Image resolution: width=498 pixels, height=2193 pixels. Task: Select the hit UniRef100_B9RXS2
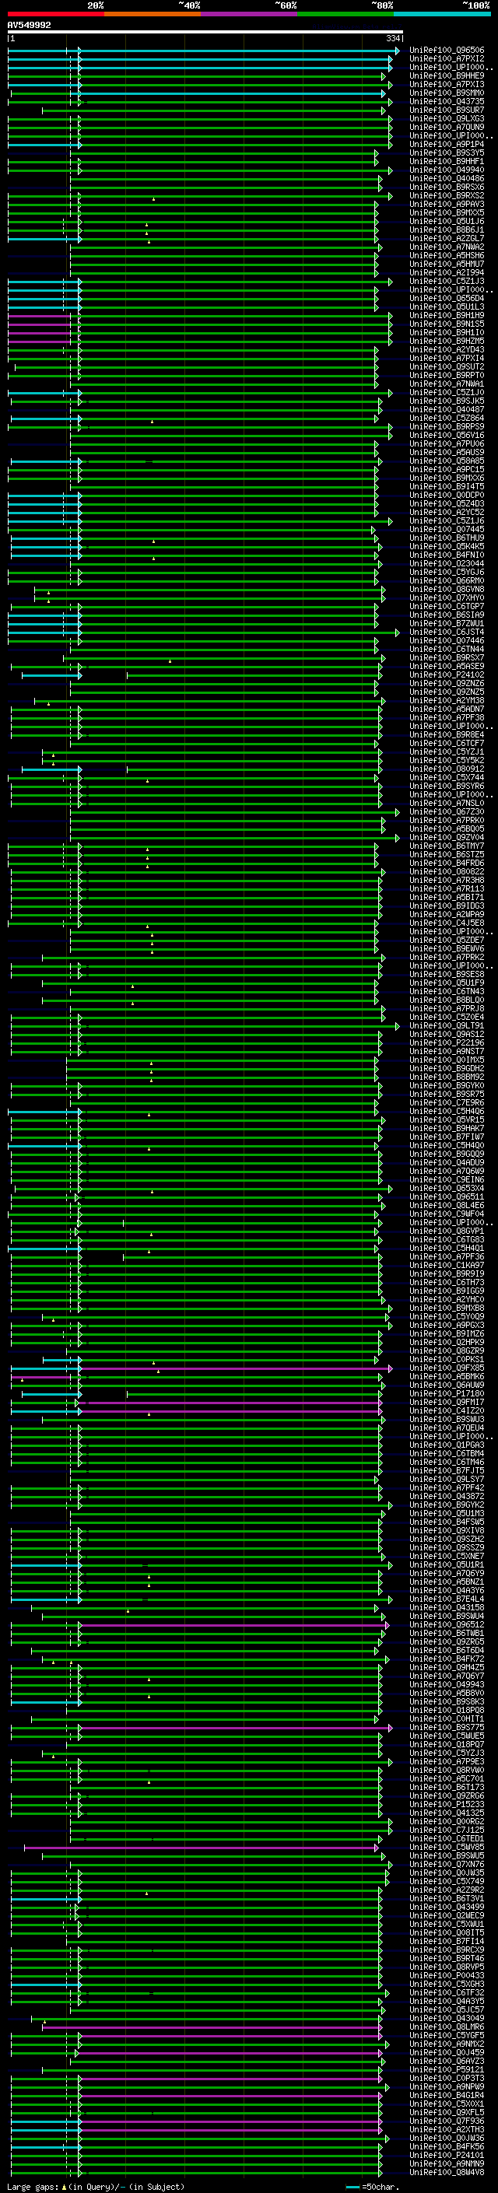pyautogui.click(x=447, y=196)
